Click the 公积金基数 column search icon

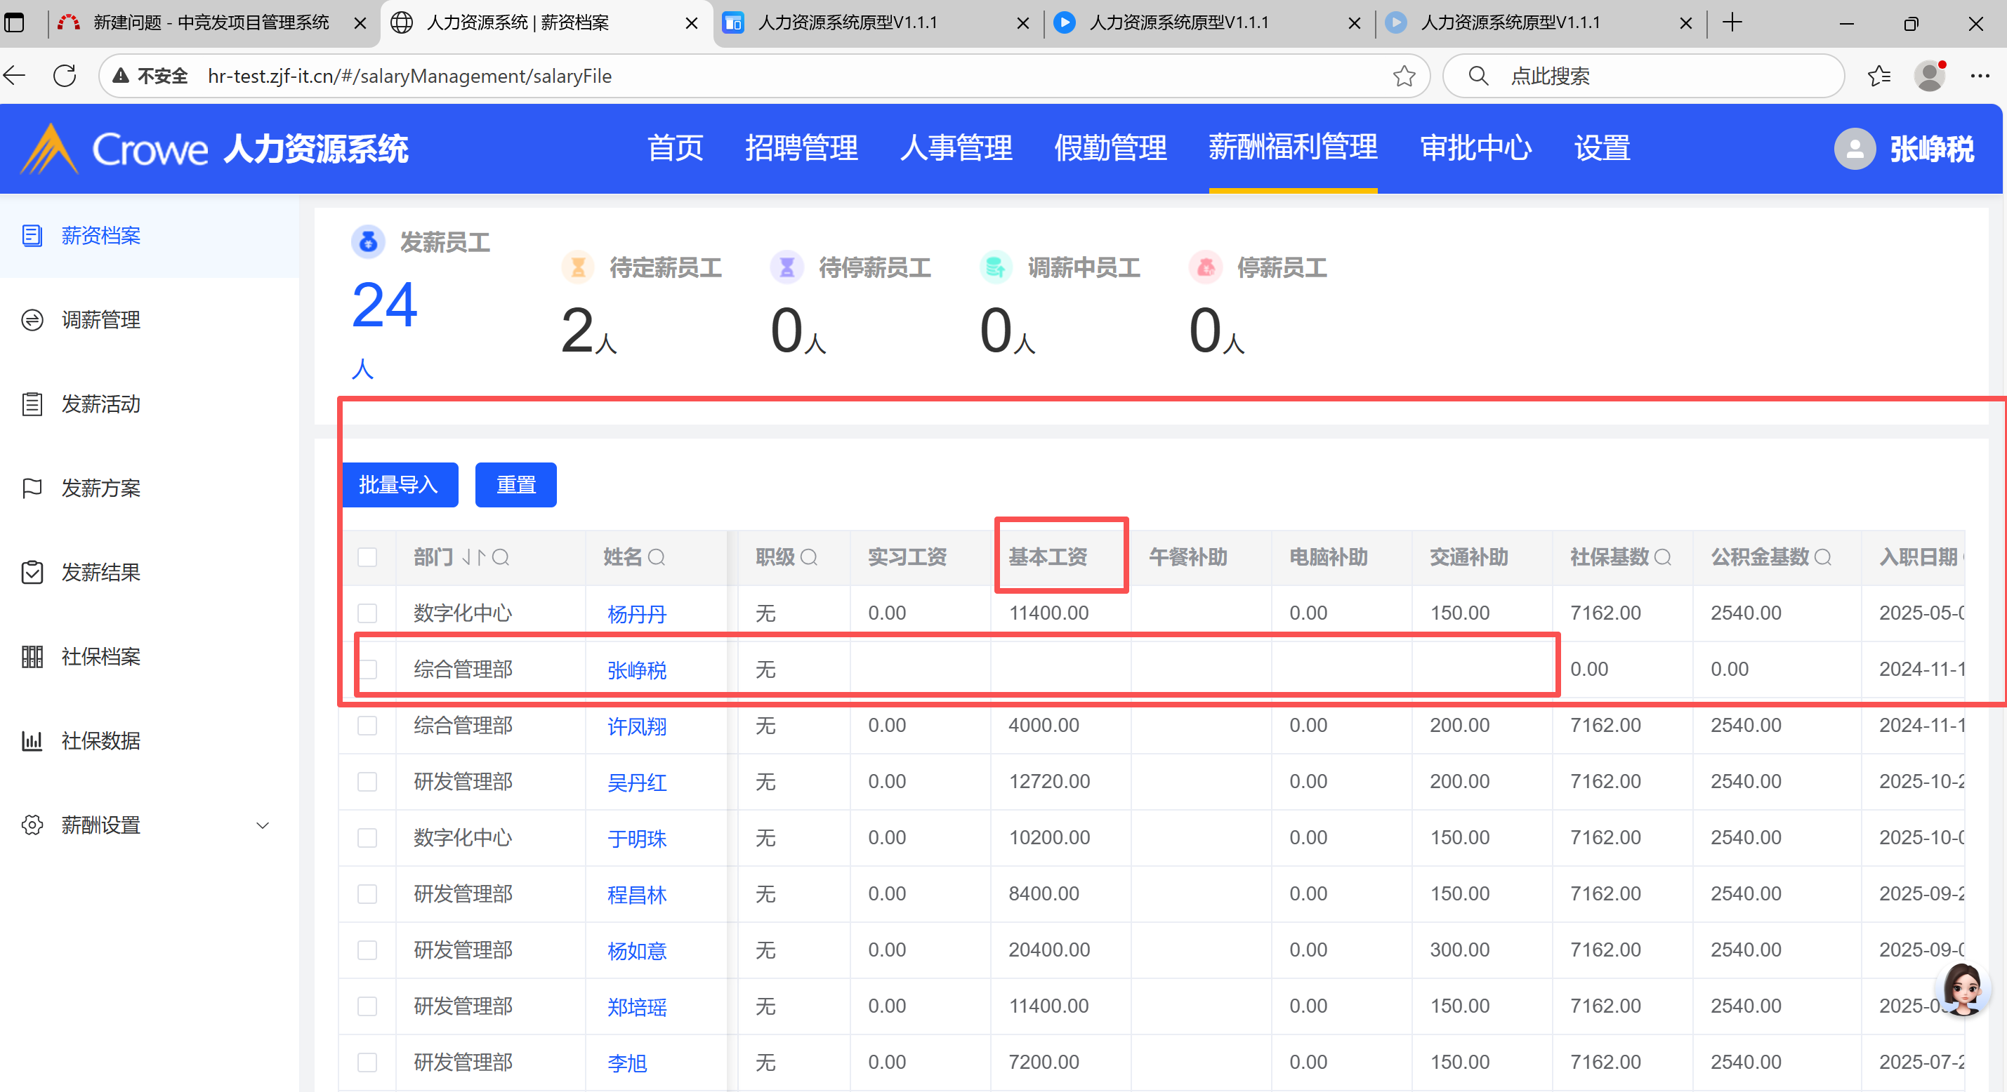point(1822,557)
